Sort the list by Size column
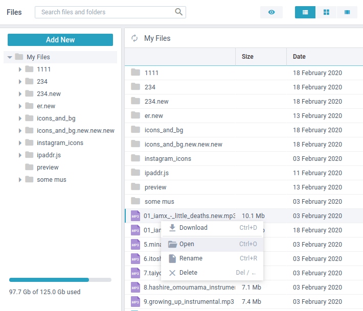363x311 pixels. coord(261,57)
